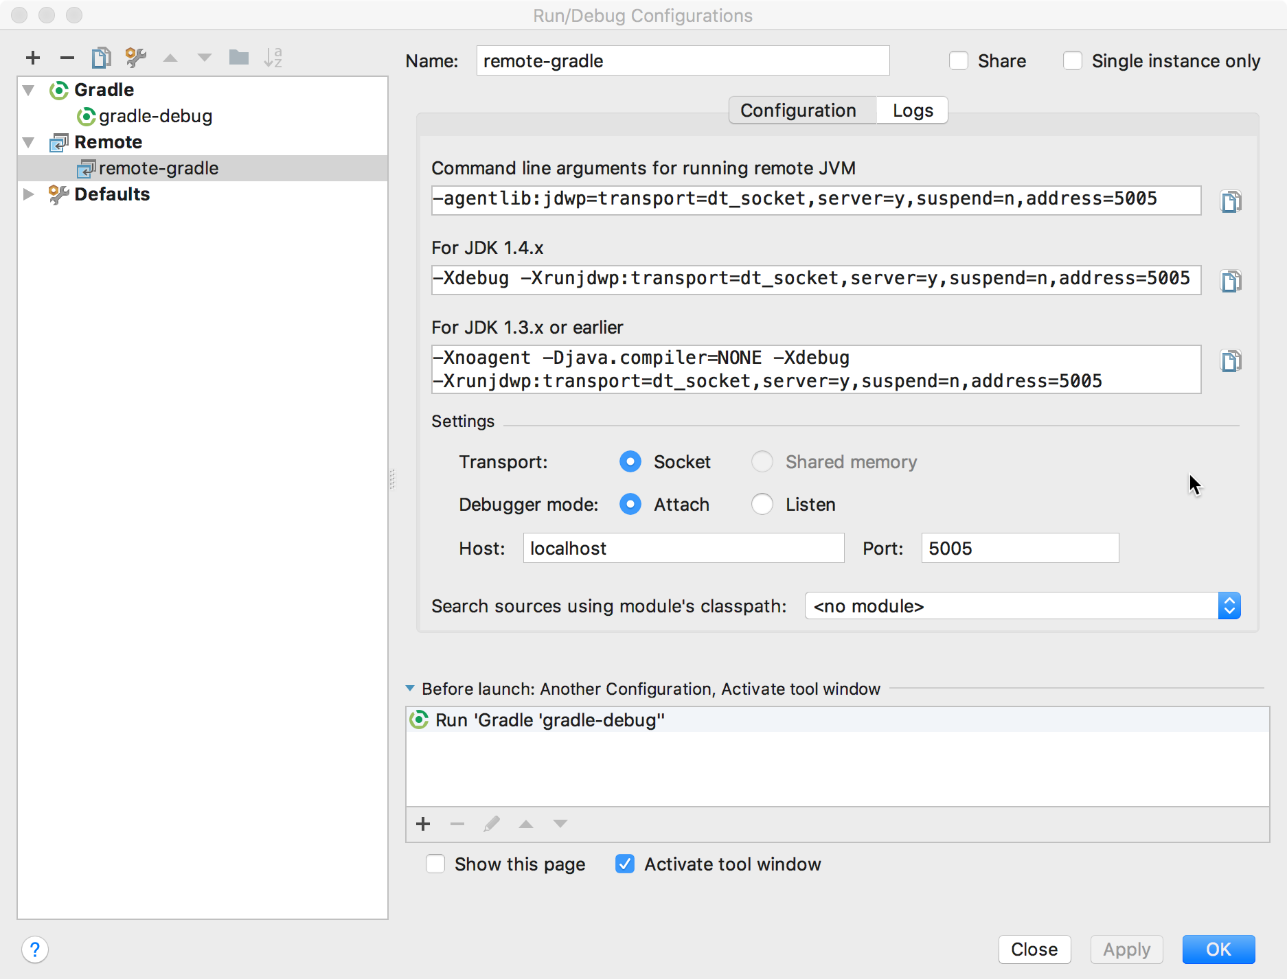Apply the configuration changes
The width and height of the screenshot is (1287, 979).
1126,949
